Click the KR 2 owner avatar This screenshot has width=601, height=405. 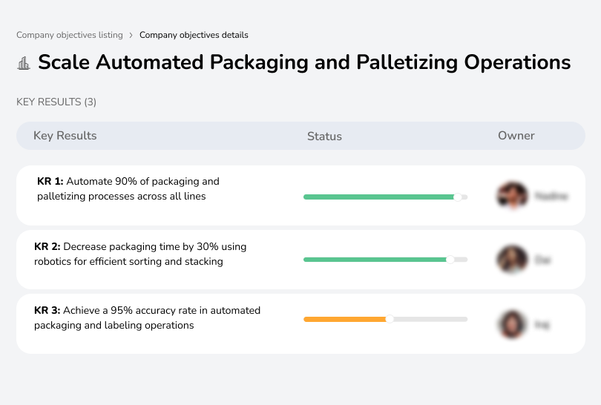point(512,260)
